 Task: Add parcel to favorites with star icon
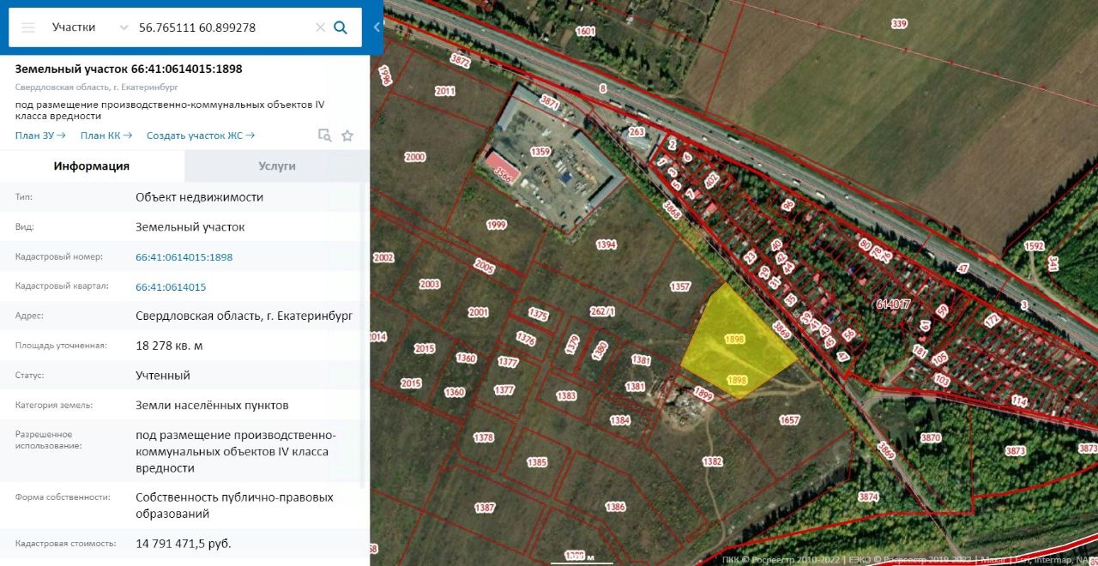click(347, 135)
